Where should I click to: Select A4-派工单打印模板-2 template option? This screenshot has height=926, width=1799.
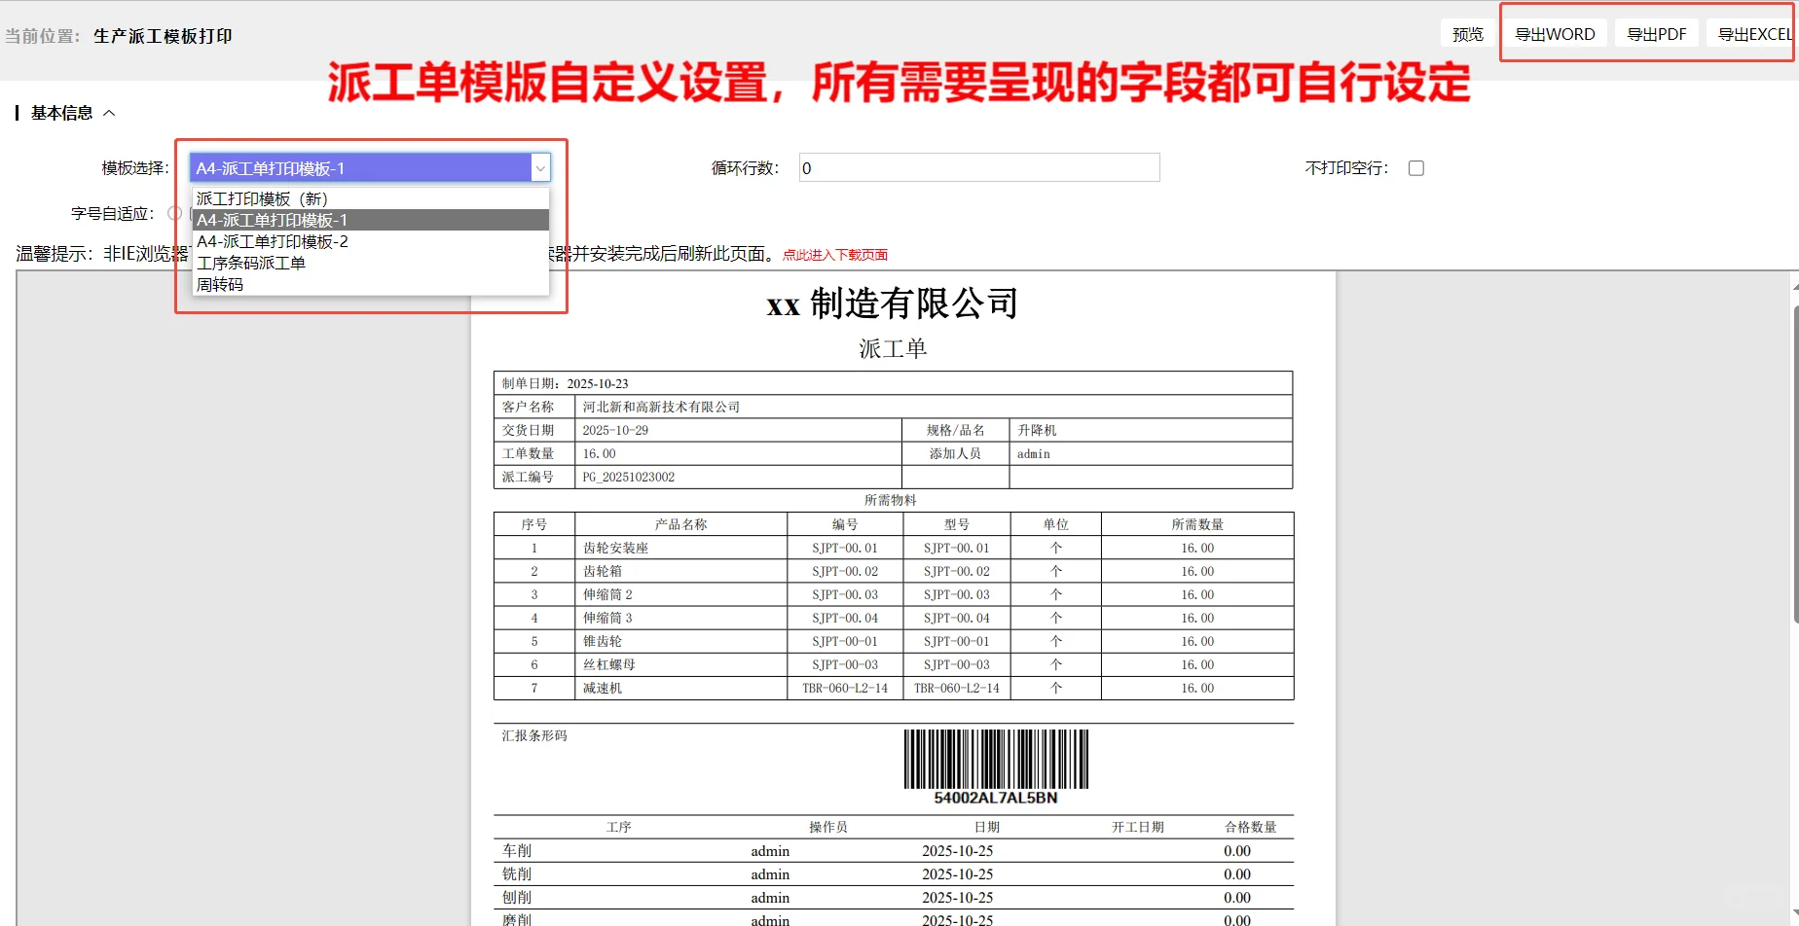pos(273,241)
